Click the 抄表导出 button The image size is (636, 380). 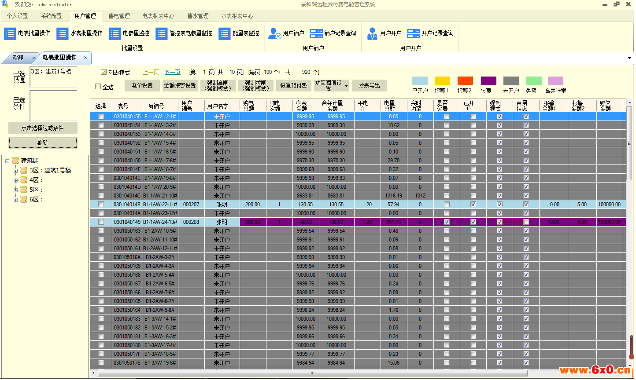coord(369,85)
